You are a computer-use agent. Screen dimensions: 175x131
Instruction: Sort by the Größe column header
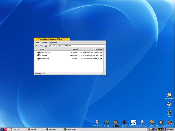point(71,49)
